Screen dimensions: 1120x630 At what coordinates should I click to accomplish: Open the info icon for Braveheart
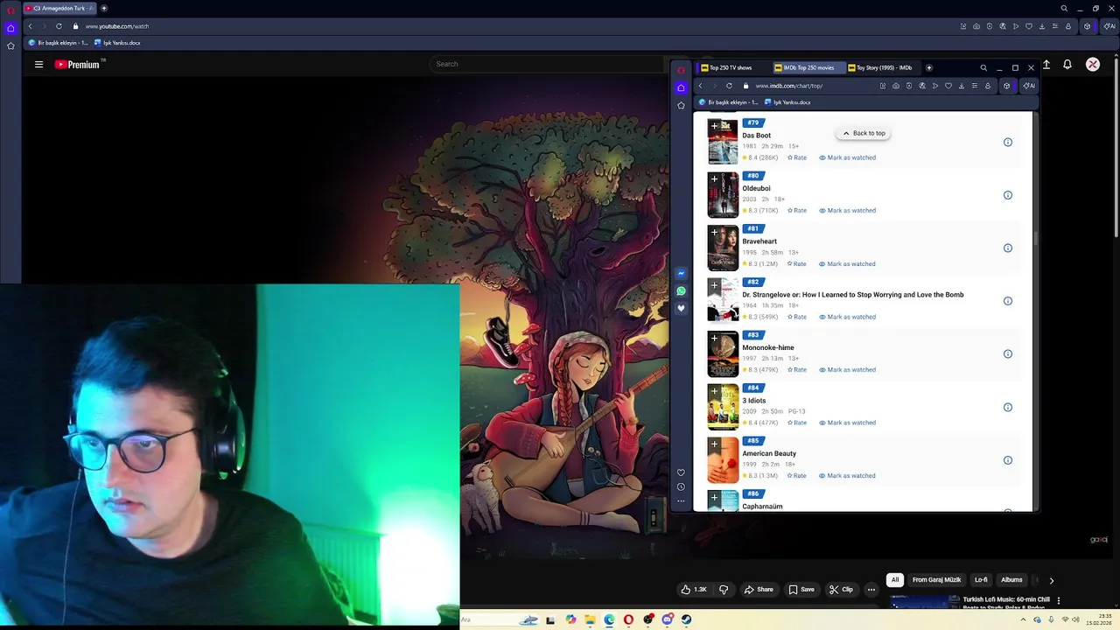tap(1008, 248)
